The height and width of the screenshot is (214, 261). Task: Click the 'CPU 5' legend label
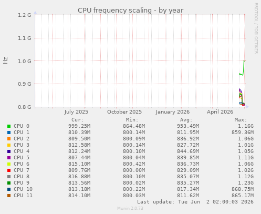click(x=22, y=158)
